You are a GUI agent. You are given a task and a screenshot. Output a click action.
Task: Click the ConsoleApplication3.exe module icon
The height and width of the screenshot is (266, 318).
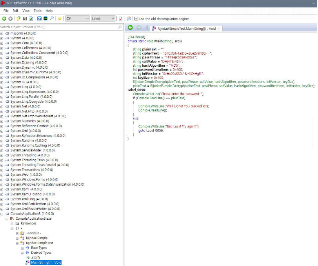pyautogui.click(x=12, y=219)
